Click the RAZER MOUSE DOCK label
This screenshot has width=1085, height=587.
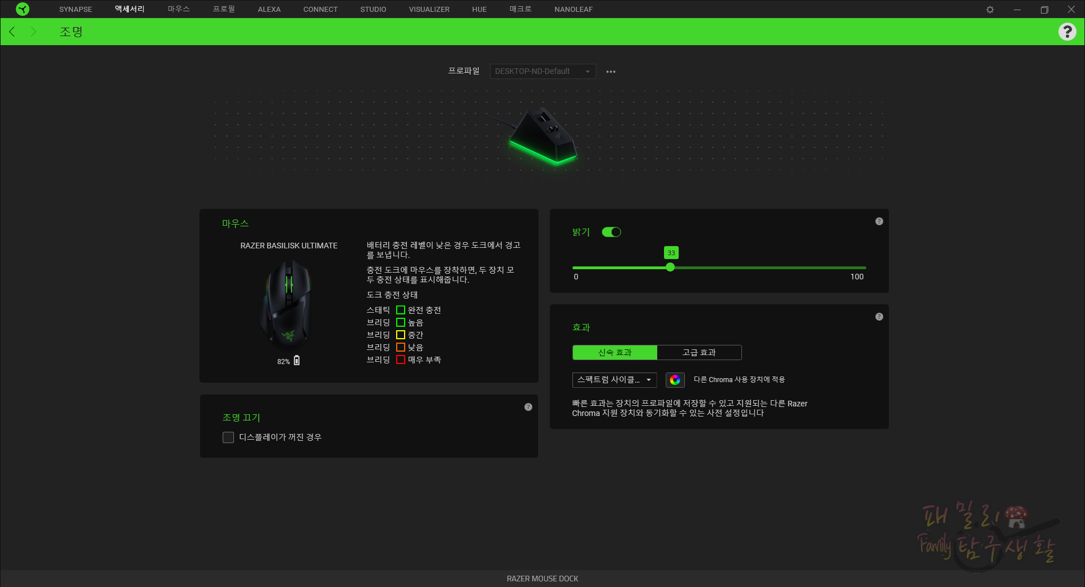tap(542, 579)
